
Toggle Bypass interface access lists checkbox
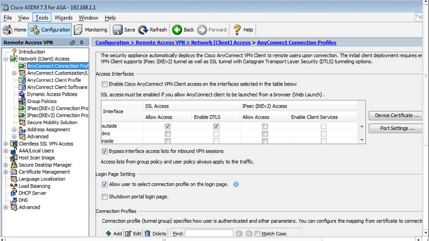(104, 151)
